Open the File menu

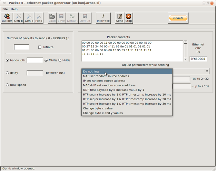[5, 9]
